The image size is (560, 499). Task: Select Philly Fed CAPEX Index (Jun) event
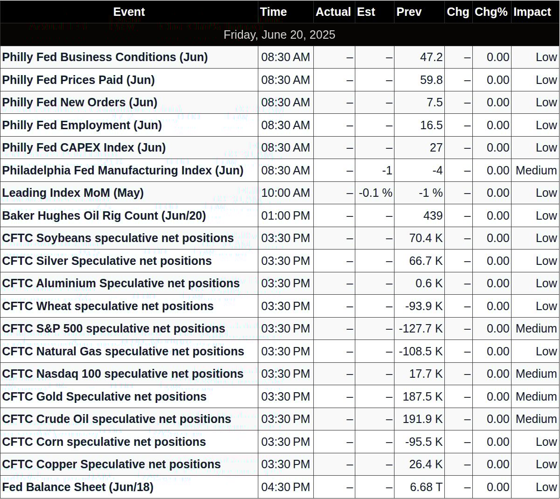84,148
